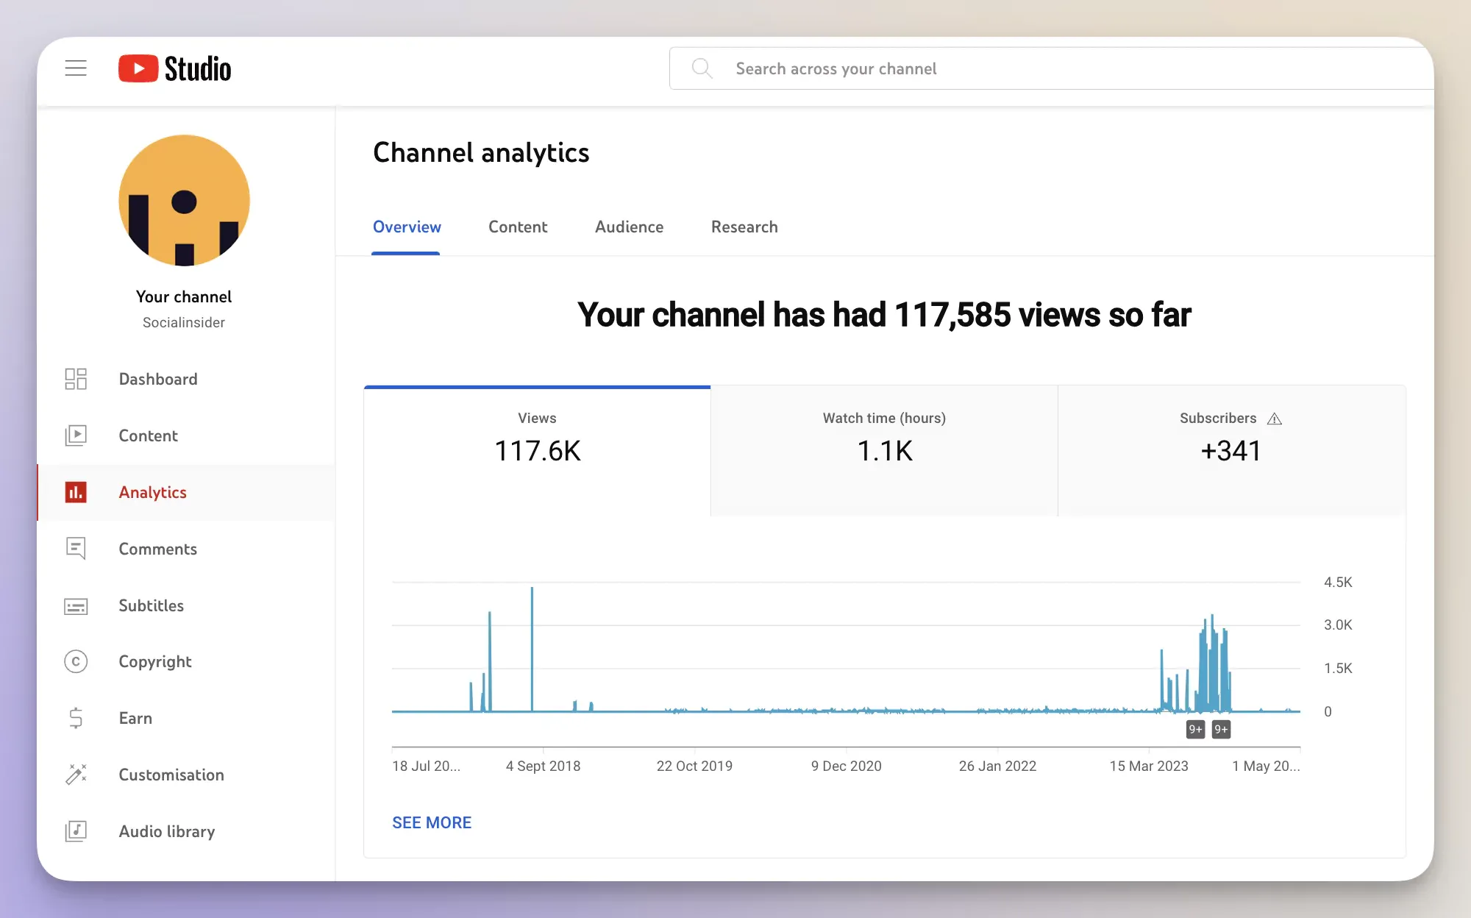This screenshot has height=918, width=1471.
Task: Click the Subtitles icon
Action: tap(76, 606)
